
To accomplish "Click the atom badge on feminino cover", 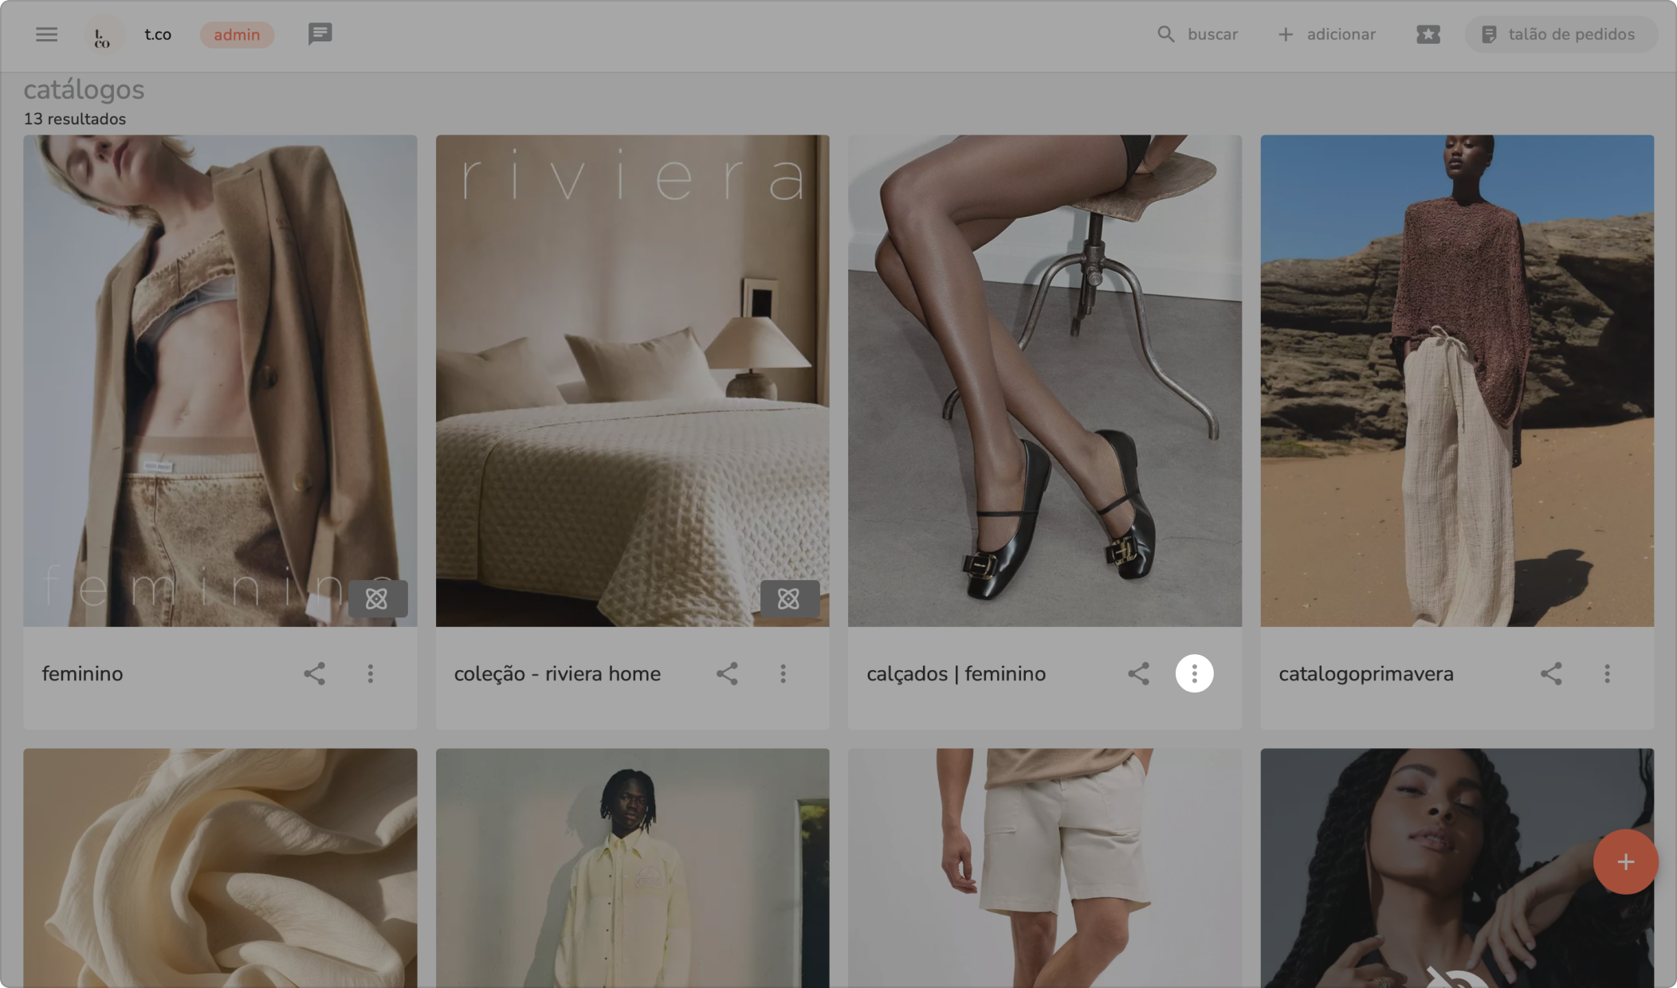I will [x=377, y=598].
